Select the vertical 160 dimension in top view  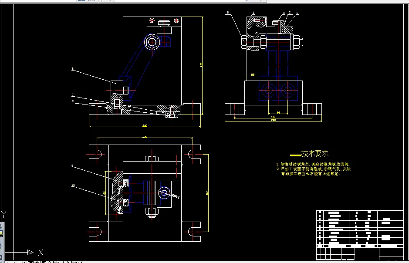coord(207,192)
